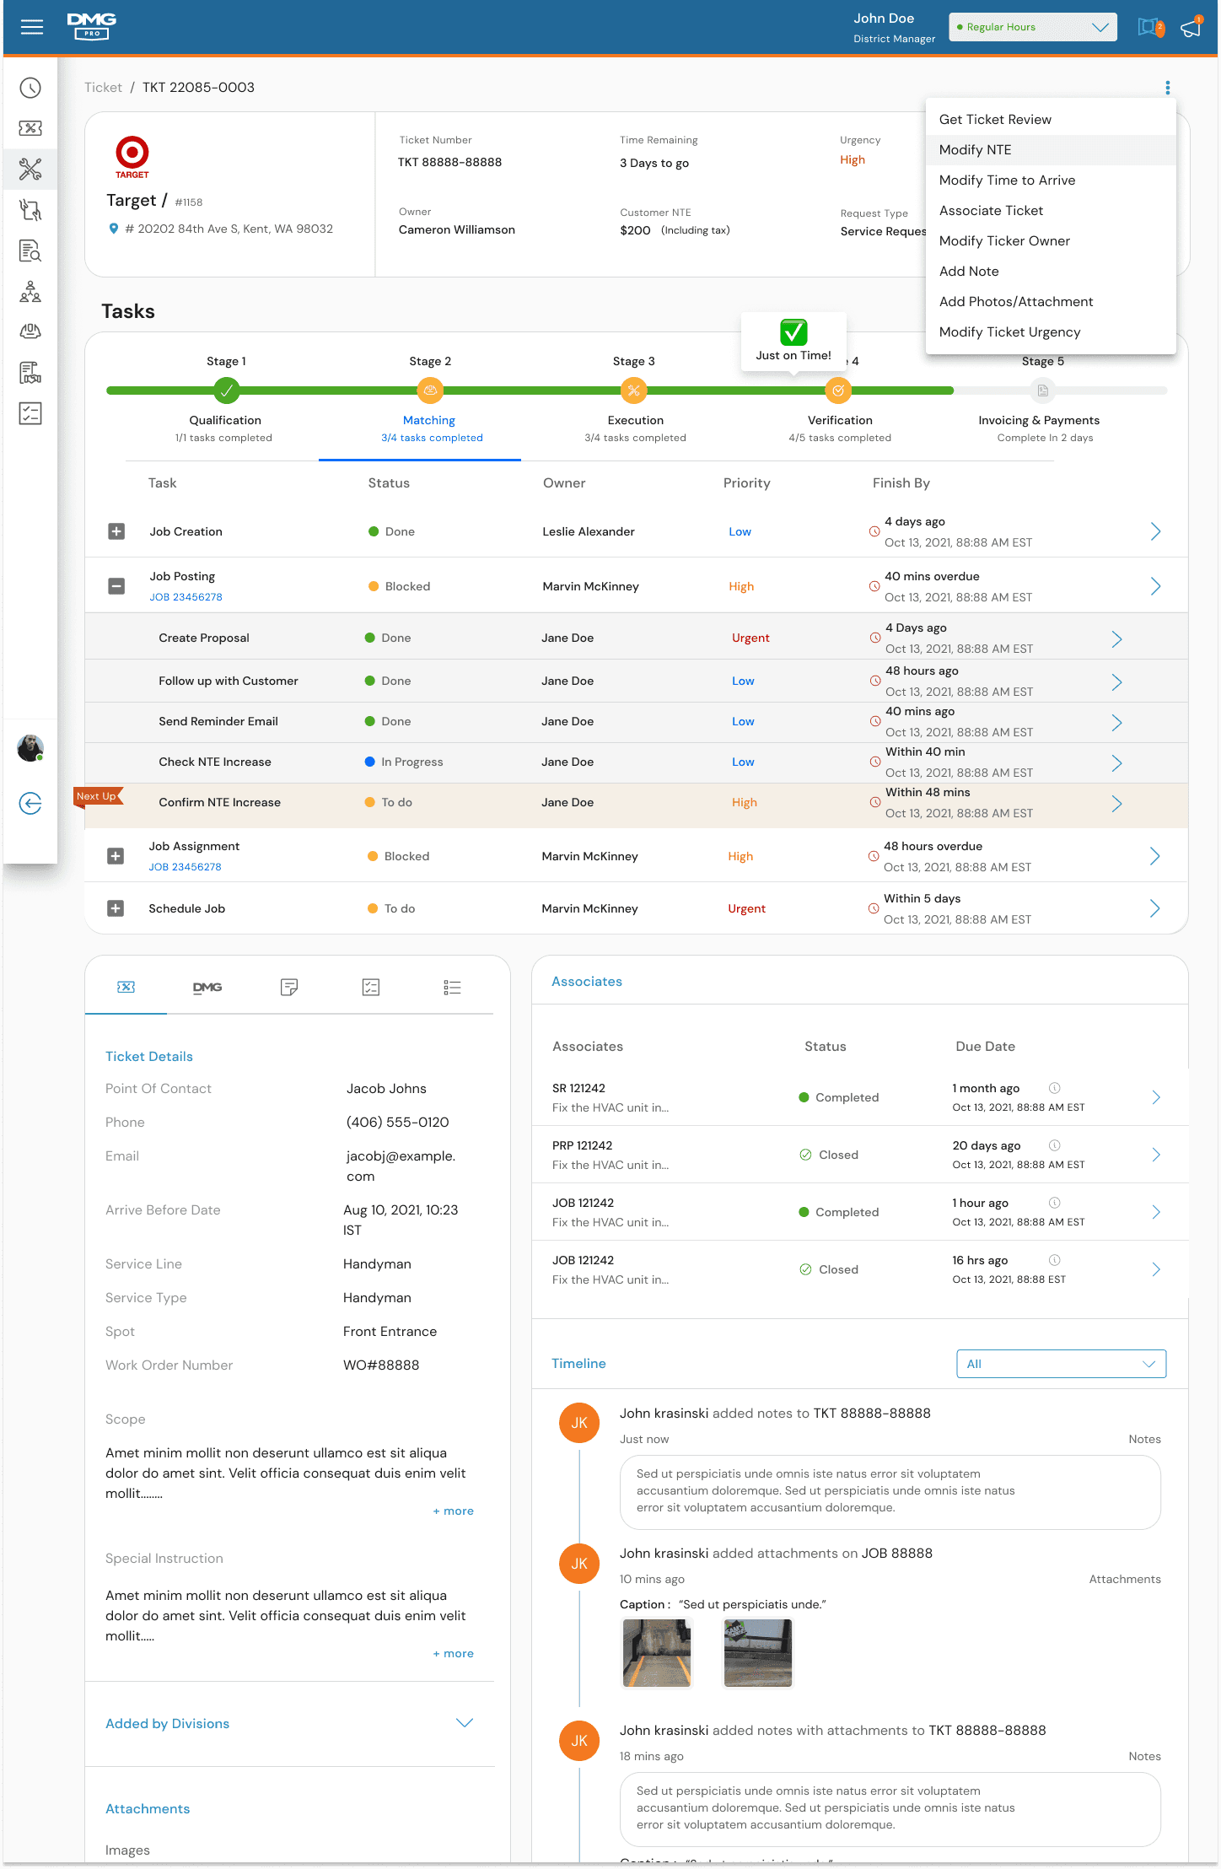Open the document search sidebar icon

[x=30, y=250]
